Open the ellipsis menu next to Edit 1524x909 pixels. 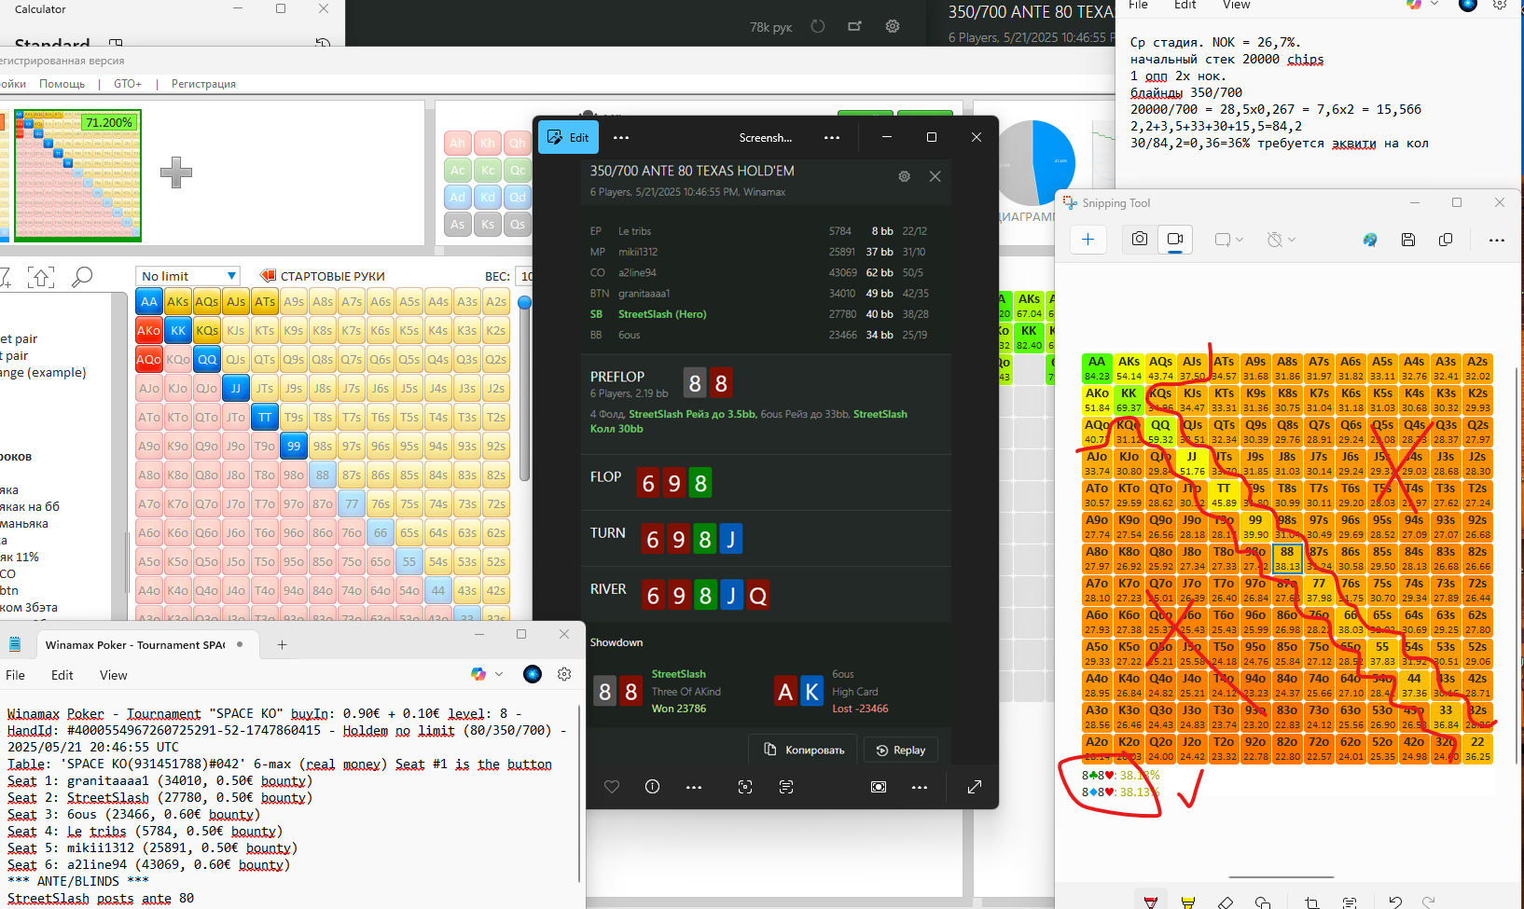621,137
